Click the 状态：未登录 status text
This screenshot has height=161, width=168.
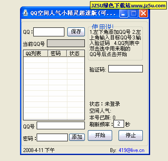coord(104,104)
